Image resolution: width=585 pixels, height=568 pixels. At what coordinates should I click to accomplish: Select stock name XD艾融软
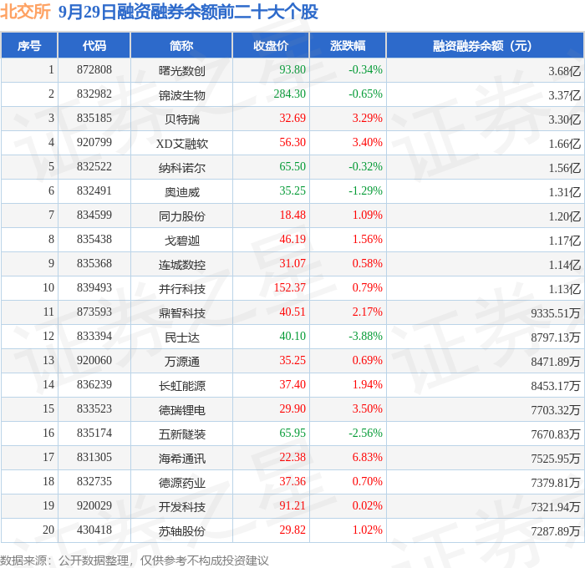[x=181, y=144]
